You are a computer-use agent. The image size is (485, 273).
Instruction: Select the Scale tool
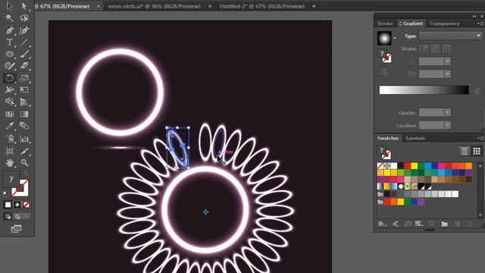24,77
